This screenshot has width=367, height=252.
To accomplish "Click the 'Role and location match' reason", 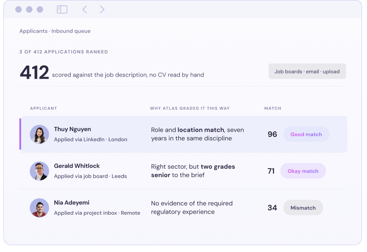I will (197, 134).
